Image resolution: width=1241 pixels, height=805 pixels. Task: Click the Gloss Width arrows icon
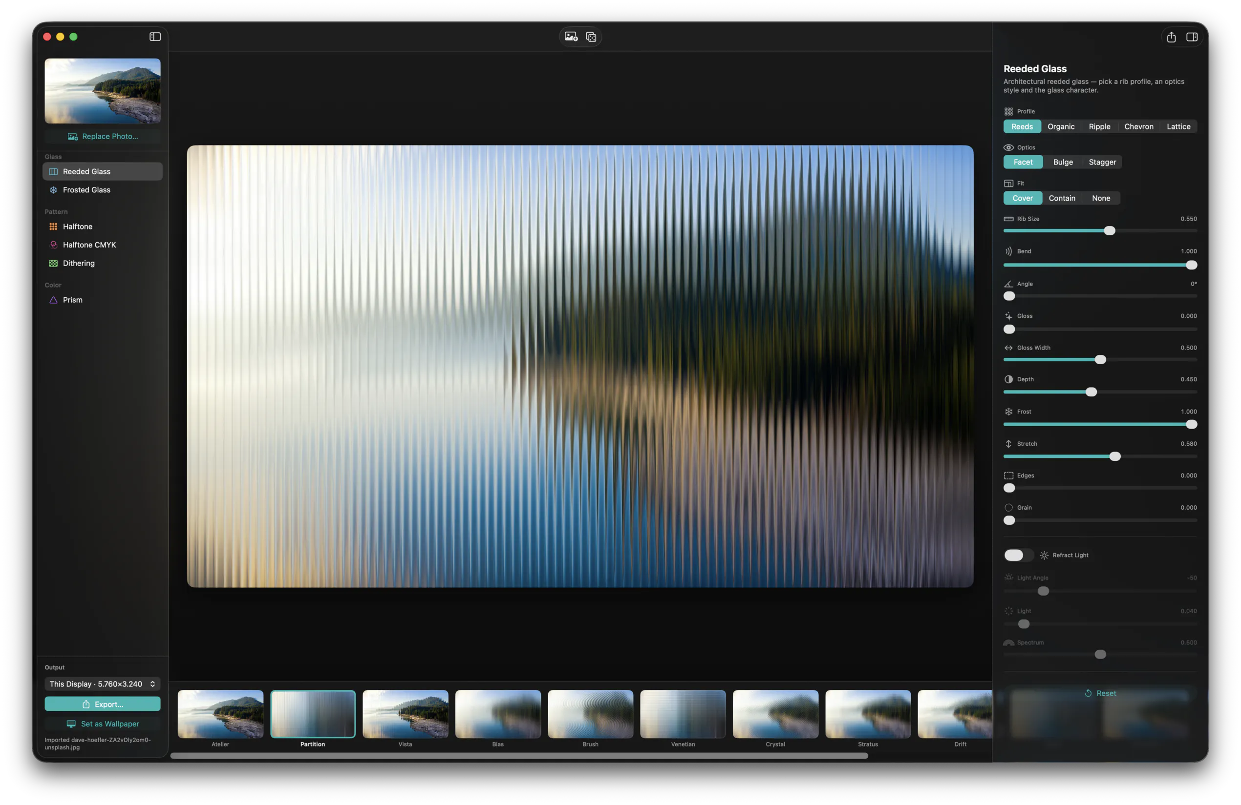1008,348
